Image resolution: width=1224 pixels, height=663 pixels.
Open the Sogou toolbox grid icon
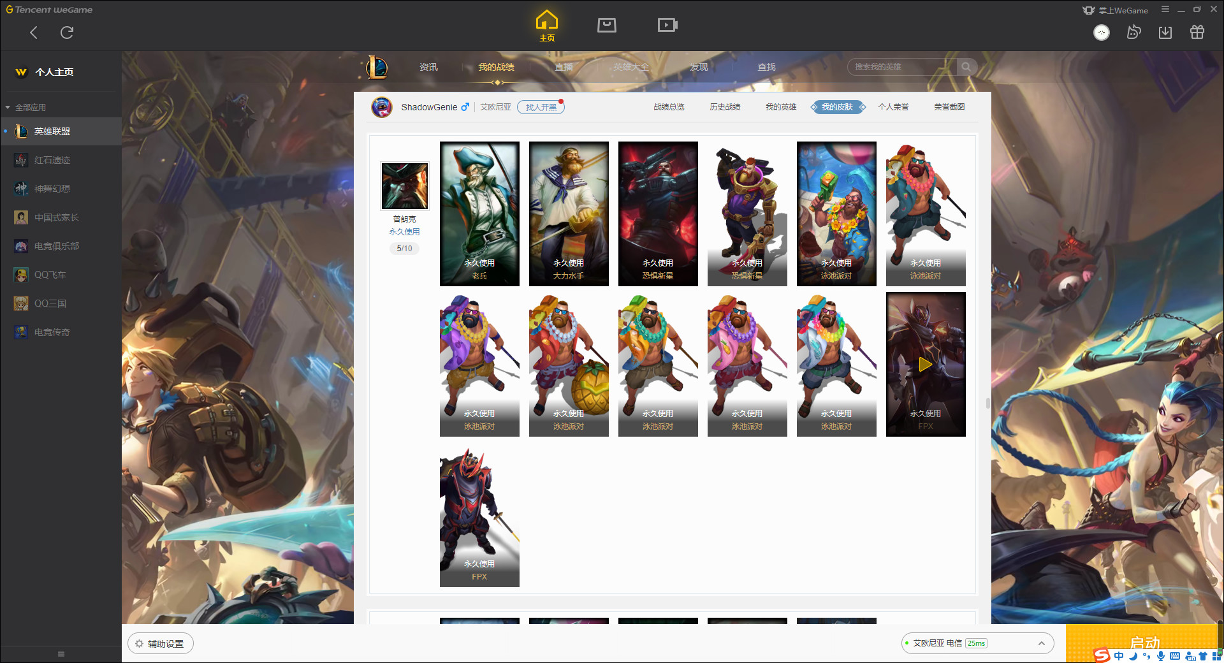tap(1216, 656)
